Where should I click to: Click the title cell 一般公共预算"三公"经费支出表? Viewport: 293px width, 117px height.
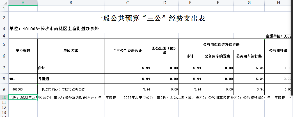pyautogui.click(x=150, y=19)
